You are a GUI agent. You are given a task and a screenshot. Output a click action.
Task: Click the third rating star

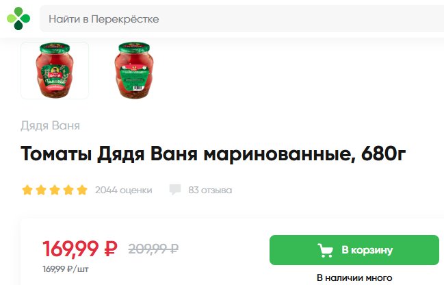coord(55,190)
